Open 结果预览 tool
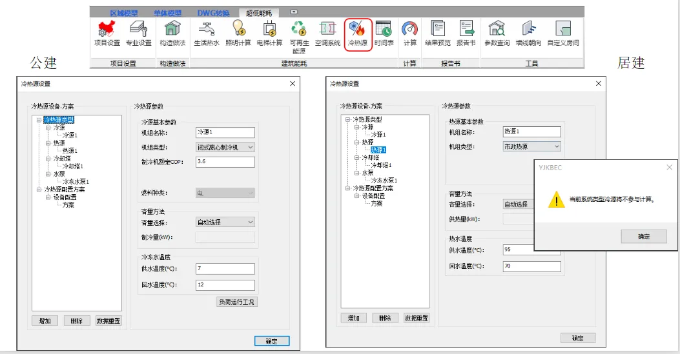 tap(438, 34)
